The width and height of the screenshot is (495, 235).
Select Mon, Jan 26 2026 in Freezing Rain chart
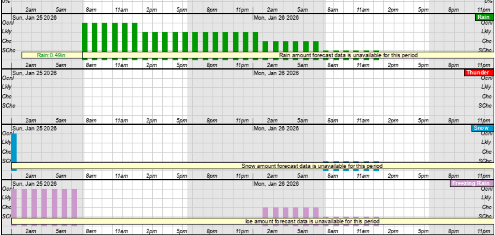tap(276, 184)
